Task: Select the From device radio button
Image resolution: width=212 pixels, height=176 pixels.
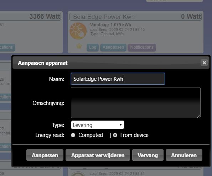Action: 115,135
